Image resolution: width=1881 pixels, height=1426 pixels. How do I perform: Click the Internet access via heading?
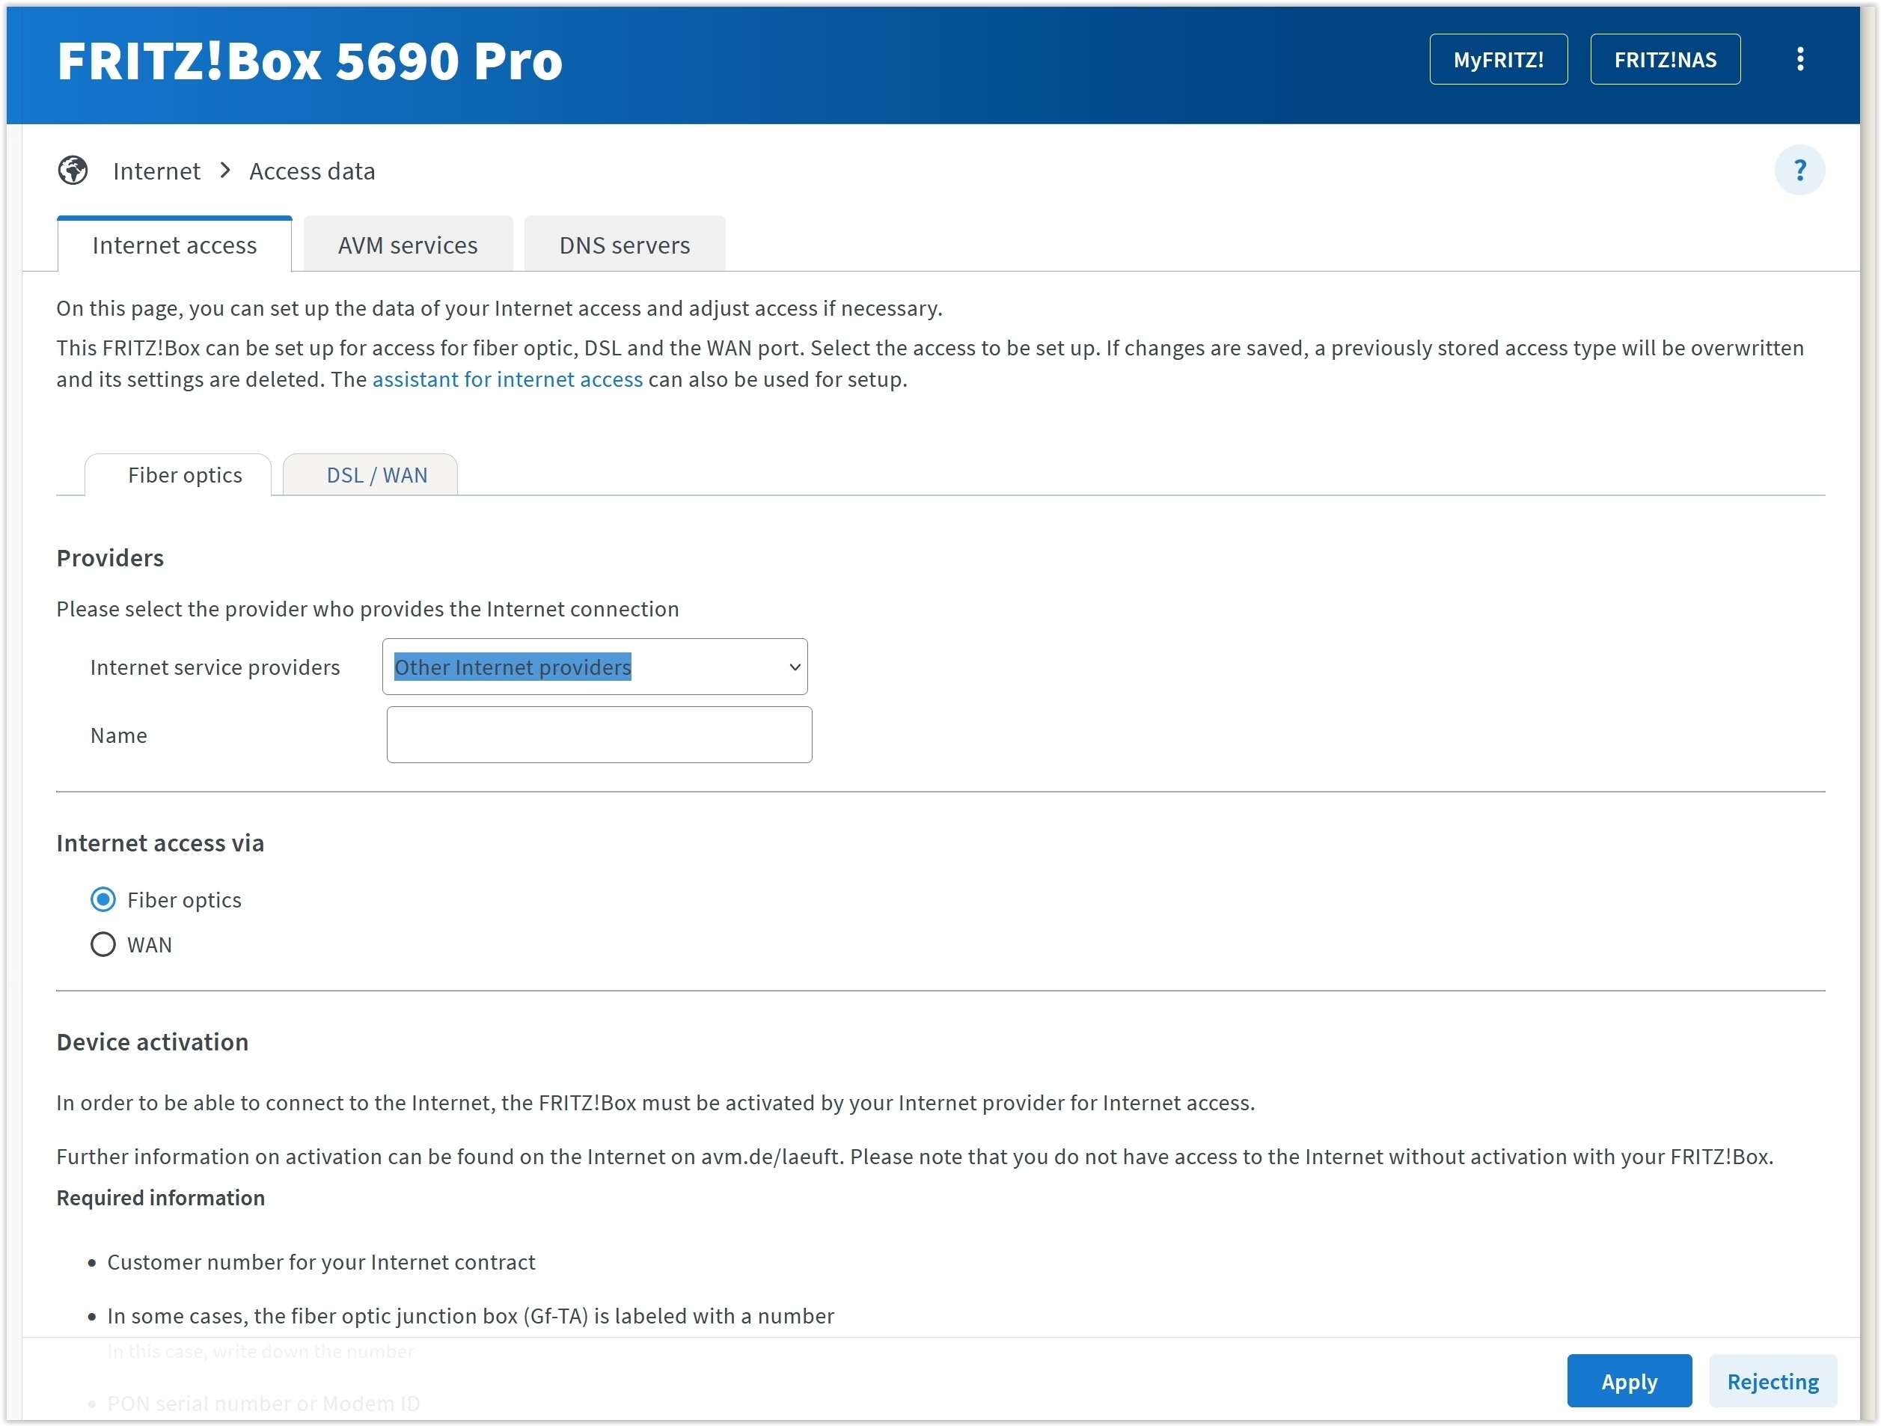(x=161, y=843)
